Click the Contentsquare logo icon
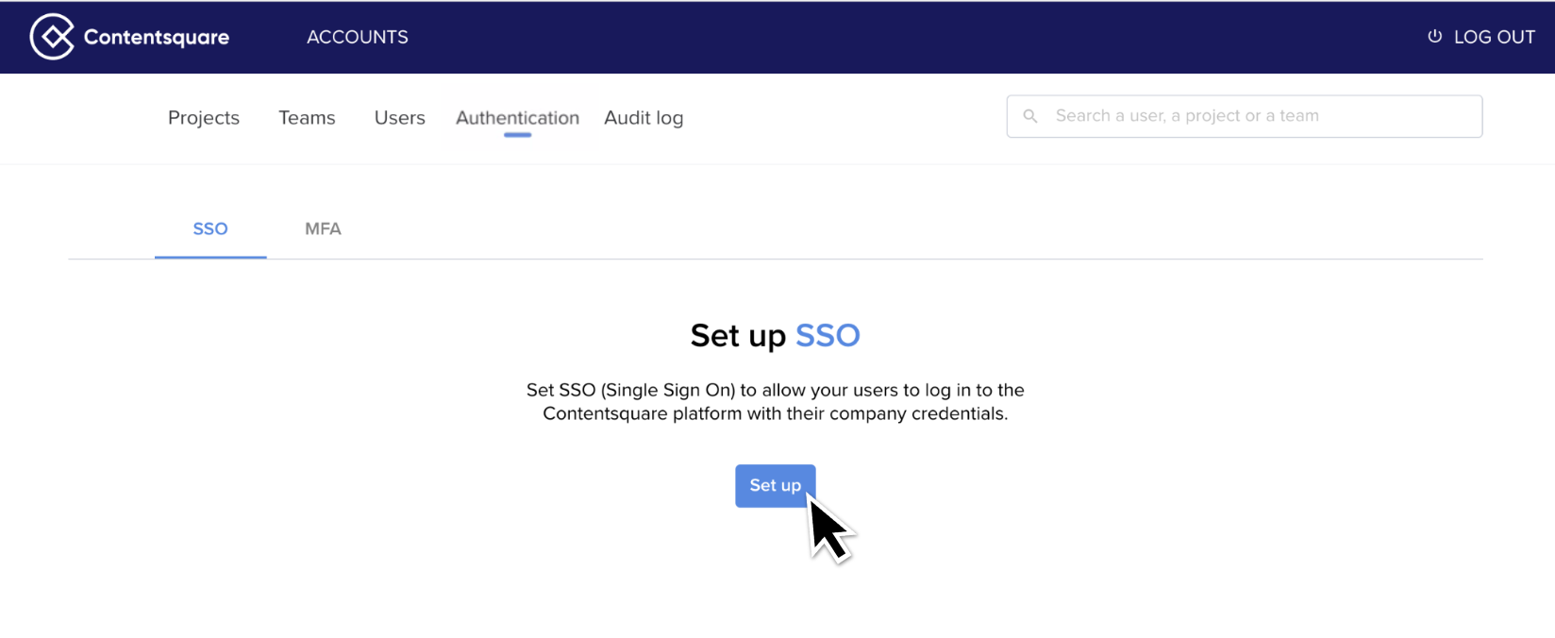1555x638 pixels. pyautogui.click(x=52, y=37)
